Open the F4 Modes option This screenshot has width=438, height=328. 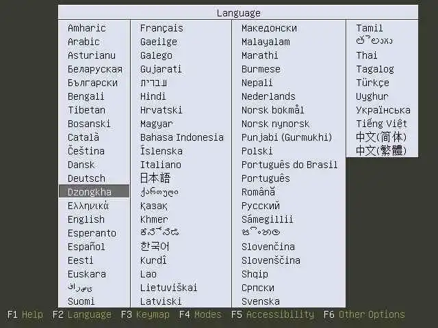201,314
